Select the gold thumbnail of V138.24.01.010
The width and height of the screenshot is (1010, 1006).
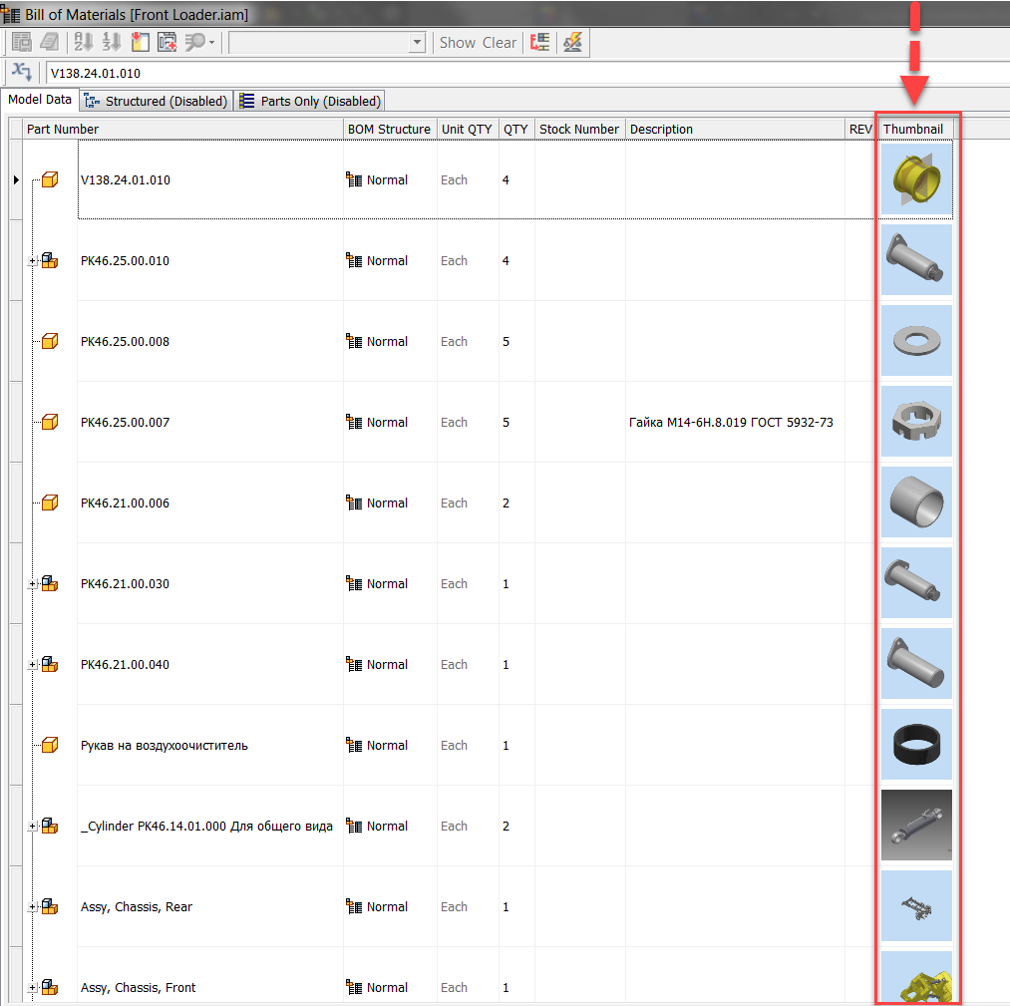coord(914,179)
